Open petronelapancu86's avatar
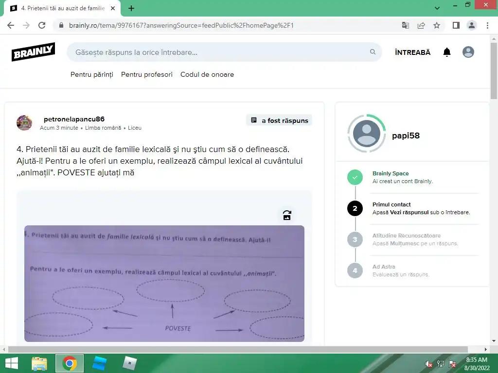The image size is (498, 373). click(x=24, y=123)
